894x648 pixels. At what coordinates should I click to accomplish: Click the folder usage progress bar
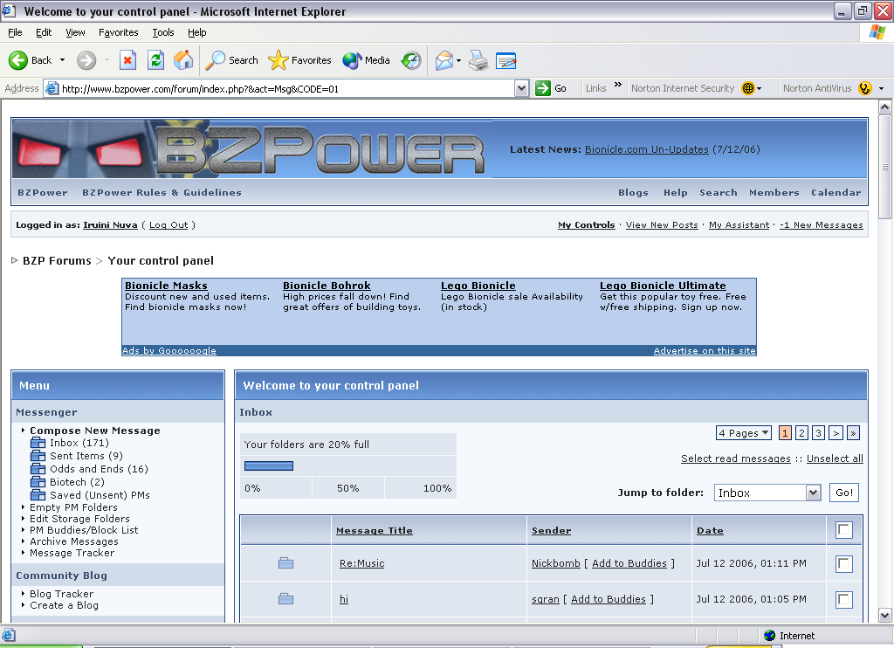(x=269, y=465)
